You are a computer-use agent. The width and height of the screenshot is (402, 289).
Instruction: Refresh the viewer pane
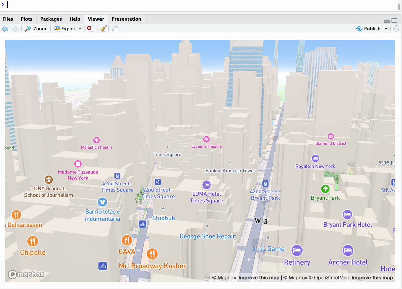tap(396, 29)
